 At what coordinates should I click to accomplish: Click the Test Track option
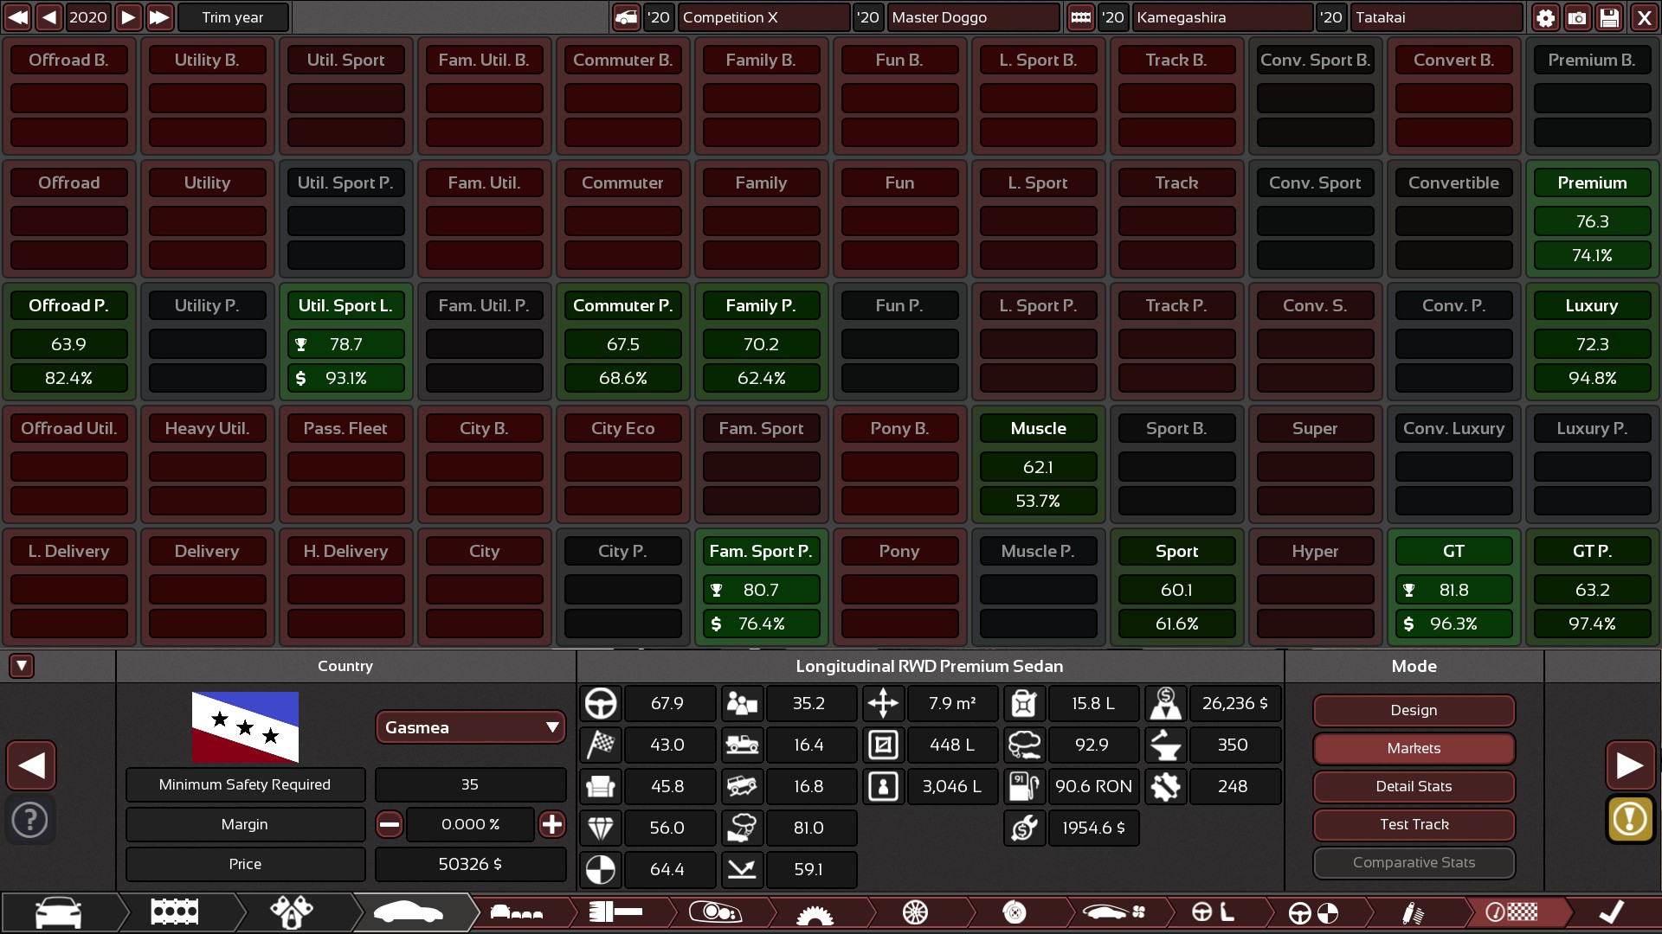(1412, 823)
